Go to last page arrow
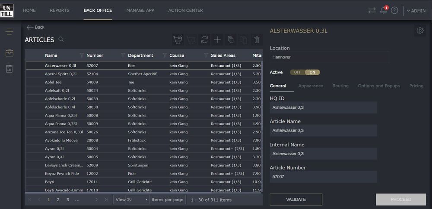This screenshot has width=432, height=209. tap(106, 200)
